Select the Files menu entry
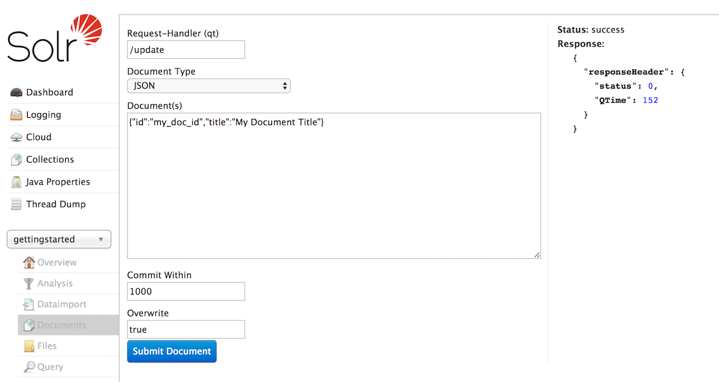This screenshot has width=719, height=382. coord(47,346)
